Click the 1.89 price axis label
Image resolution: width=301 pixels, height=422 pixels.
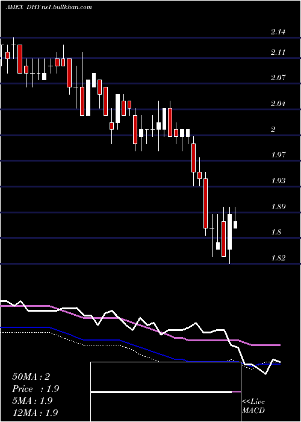[278, 207]
